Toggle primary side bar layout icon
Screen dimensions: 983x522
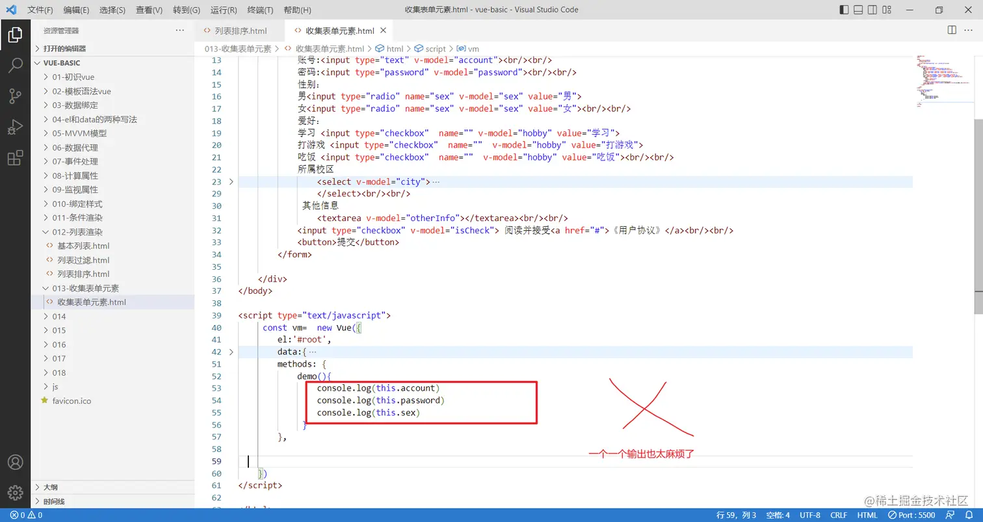click(x=844, y=10)
